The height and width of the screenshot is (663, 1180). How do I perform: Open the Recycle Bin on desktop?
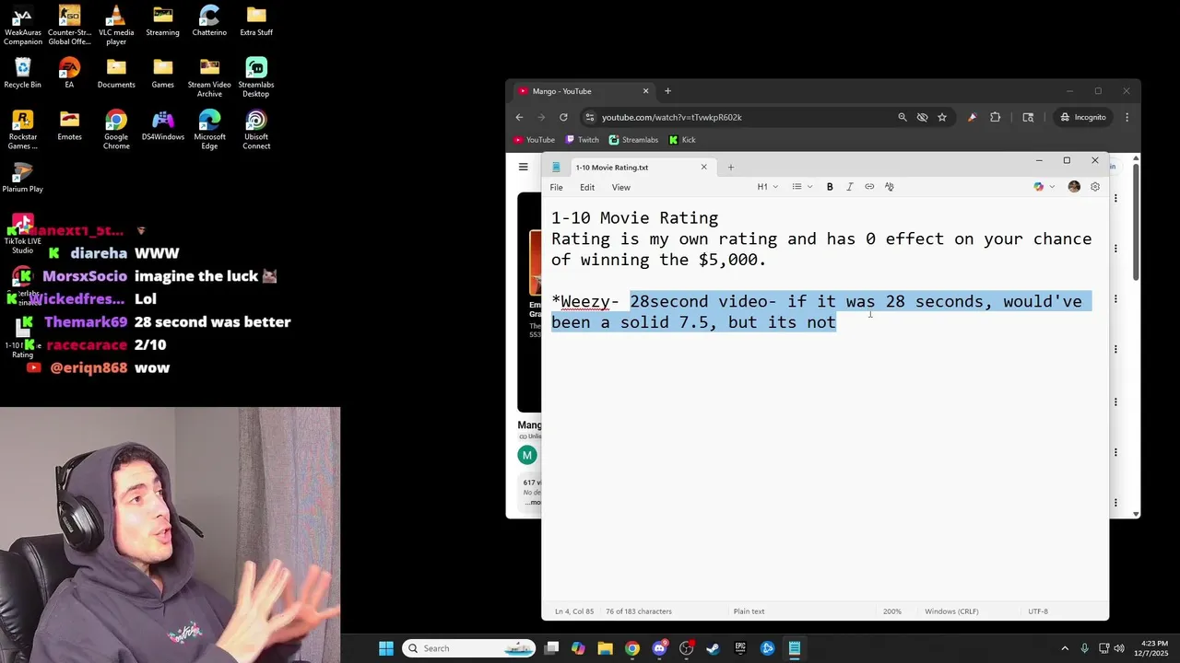(x=22, y=73)
